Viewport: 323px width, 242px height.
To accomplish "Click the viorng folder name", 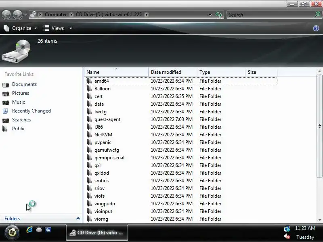I will click(101, 219).
